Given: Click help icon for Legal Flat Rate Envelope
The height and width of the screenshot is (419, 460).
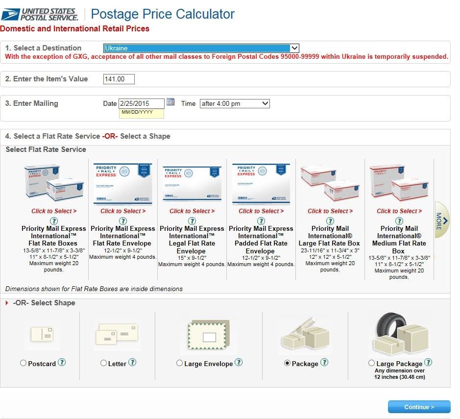Looking at the screenshot, I should point(192,221).
